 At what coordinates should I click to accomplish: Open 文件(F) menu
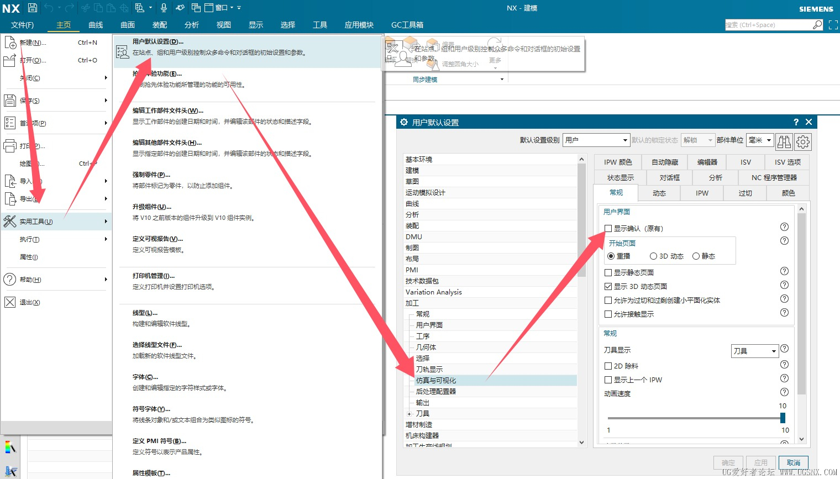click(22, 25)
